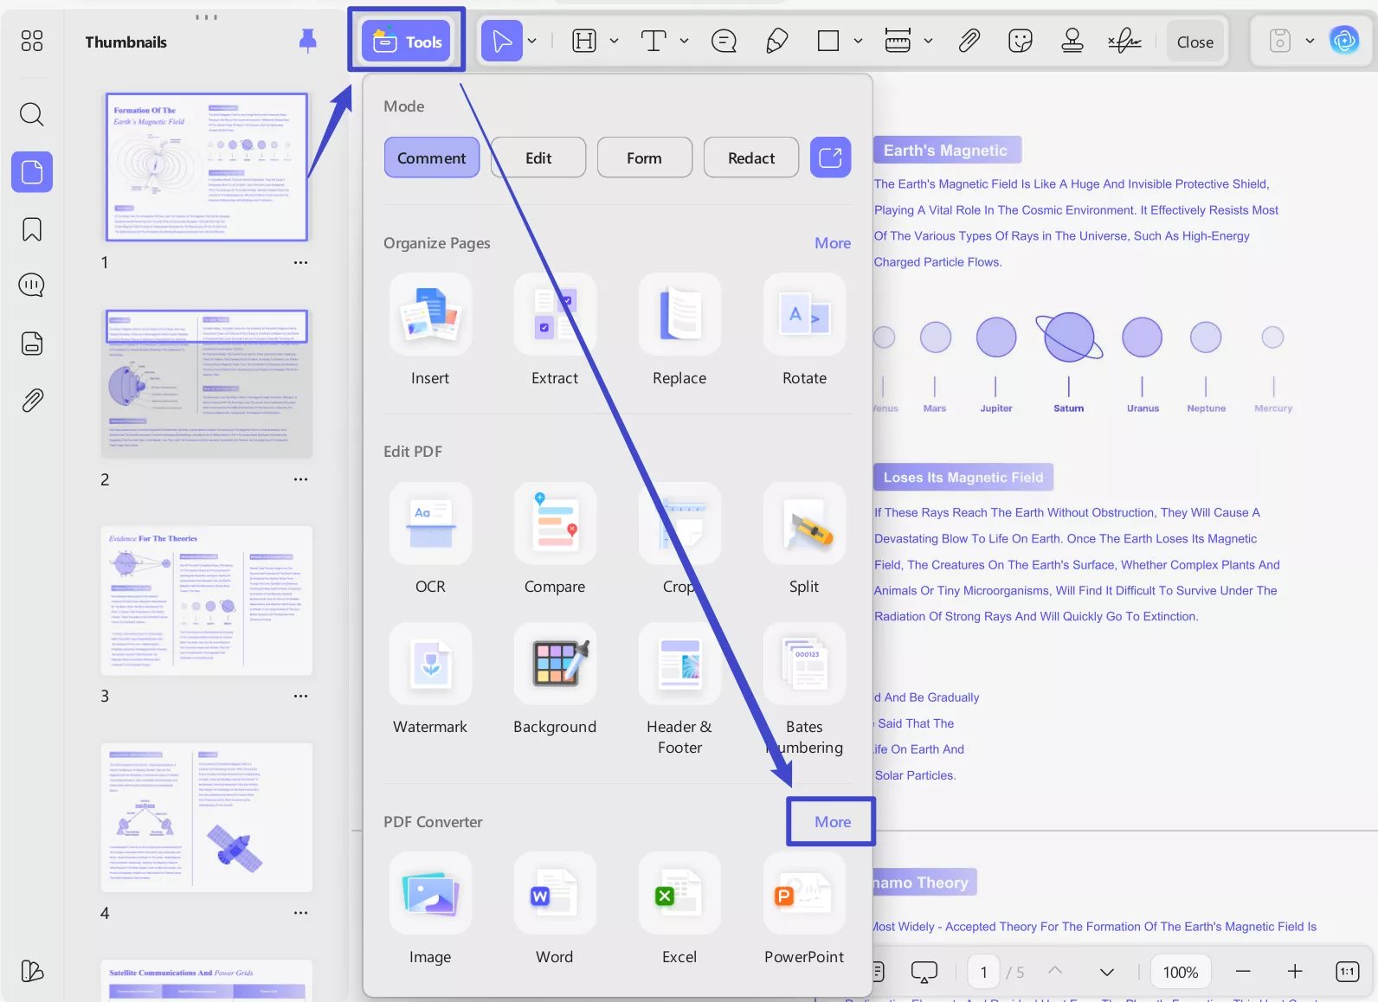Expand the selection tool dropdown arrow
Viewport: 1378px width, 1002px height.
532,41
